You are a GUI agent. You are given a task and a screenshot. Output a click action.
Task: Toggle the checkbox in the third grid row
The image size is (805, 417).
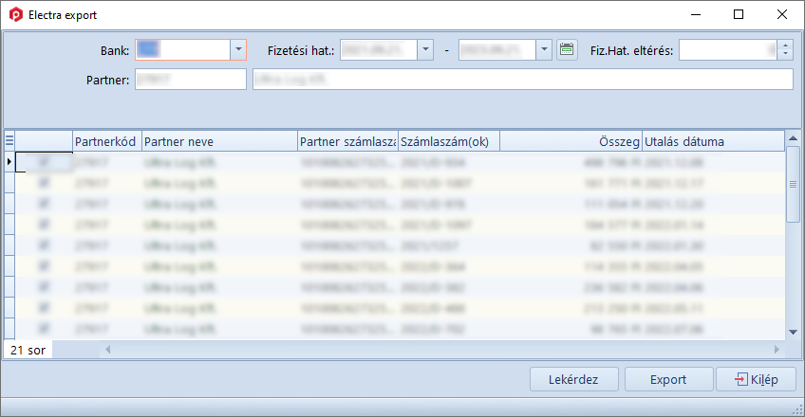[x=45, y=204]
